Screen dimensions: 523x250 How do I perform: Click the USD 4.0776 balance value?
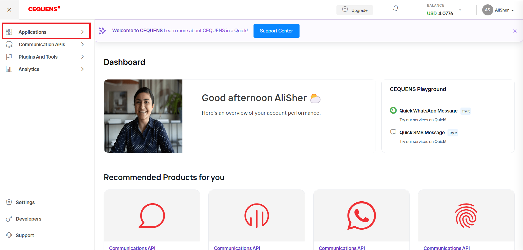click(440, 13)
